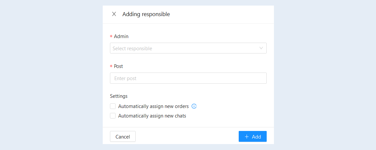The width and height of the screenshot is (376, 150).
Task: Click the Cancel button
Action: [123, 137]
